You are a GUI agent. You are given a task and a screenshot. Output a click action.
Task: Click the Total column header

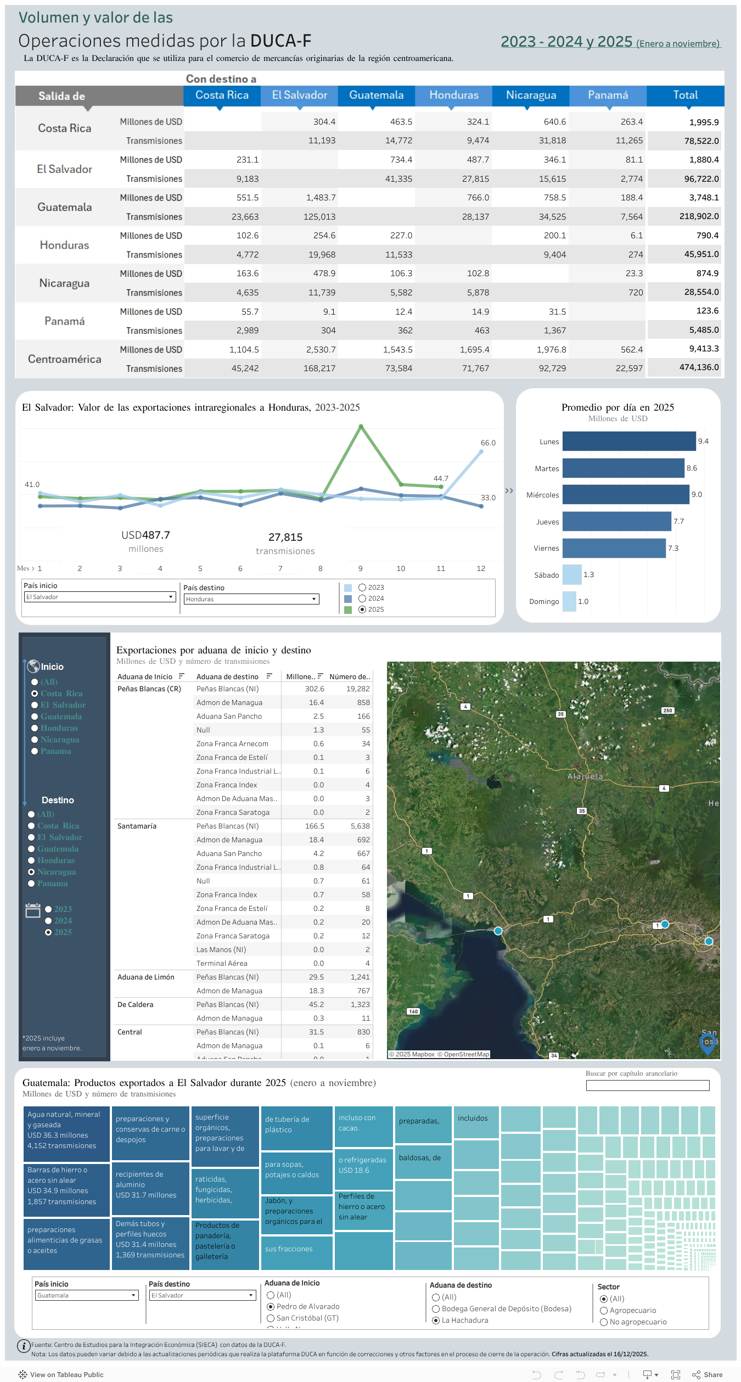pos(685,96)
